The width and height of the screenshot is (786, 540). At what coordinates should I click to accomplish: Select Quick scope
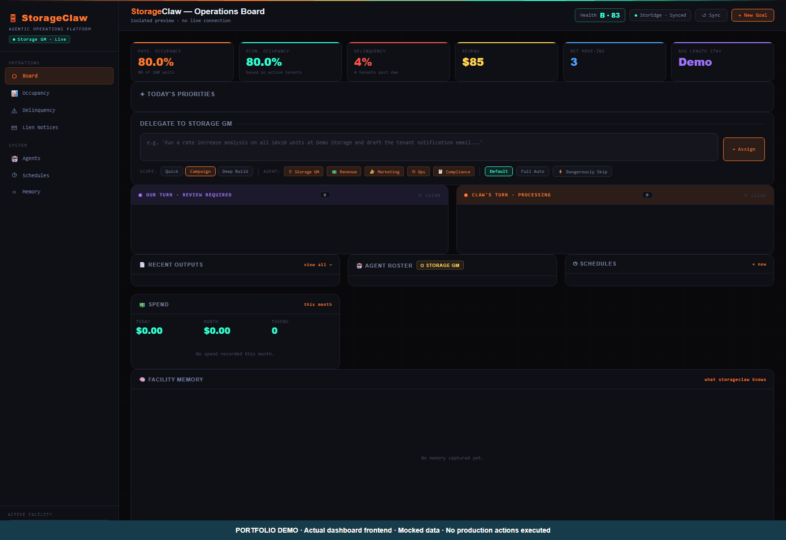coord(172,171)
